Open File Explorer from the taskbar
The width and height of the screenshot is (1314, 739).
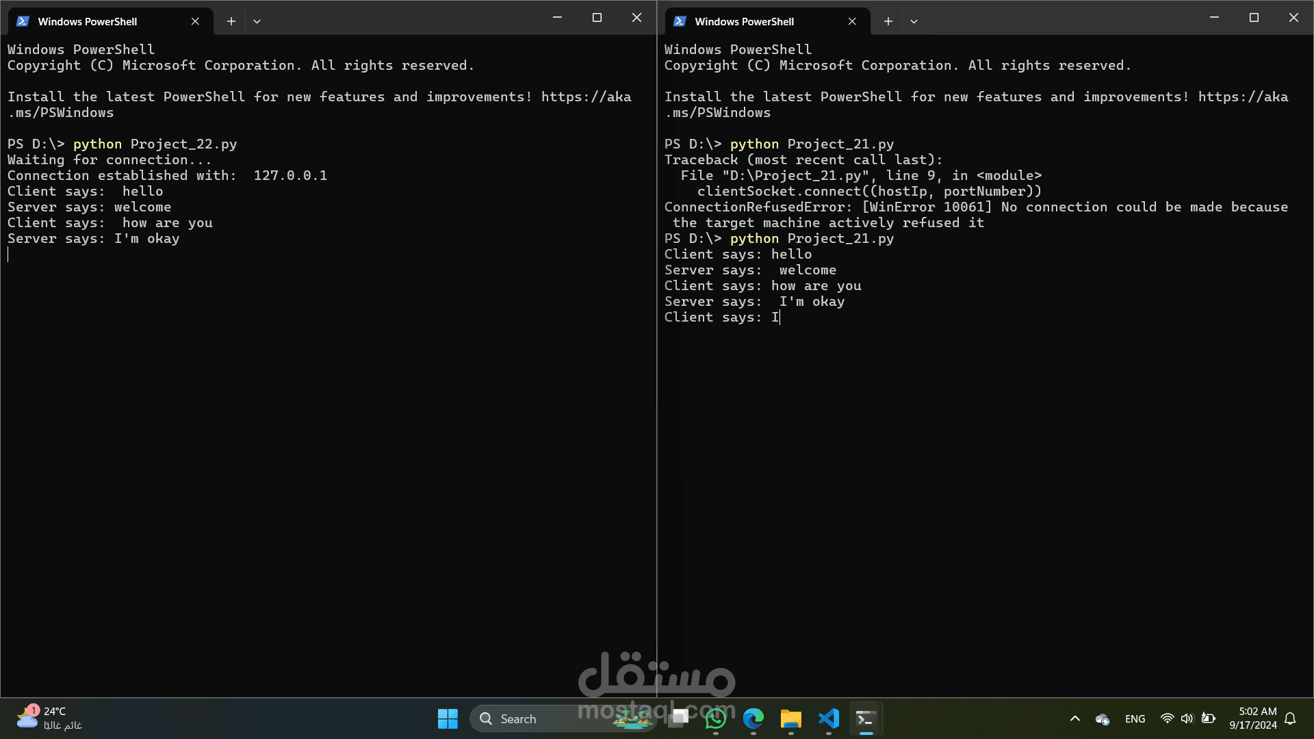(x=791, y=718)
